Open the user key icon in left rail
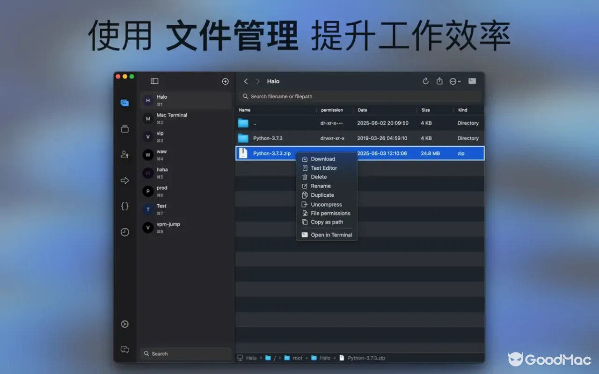This screenshot has height=374, width=599. (124, 154)
